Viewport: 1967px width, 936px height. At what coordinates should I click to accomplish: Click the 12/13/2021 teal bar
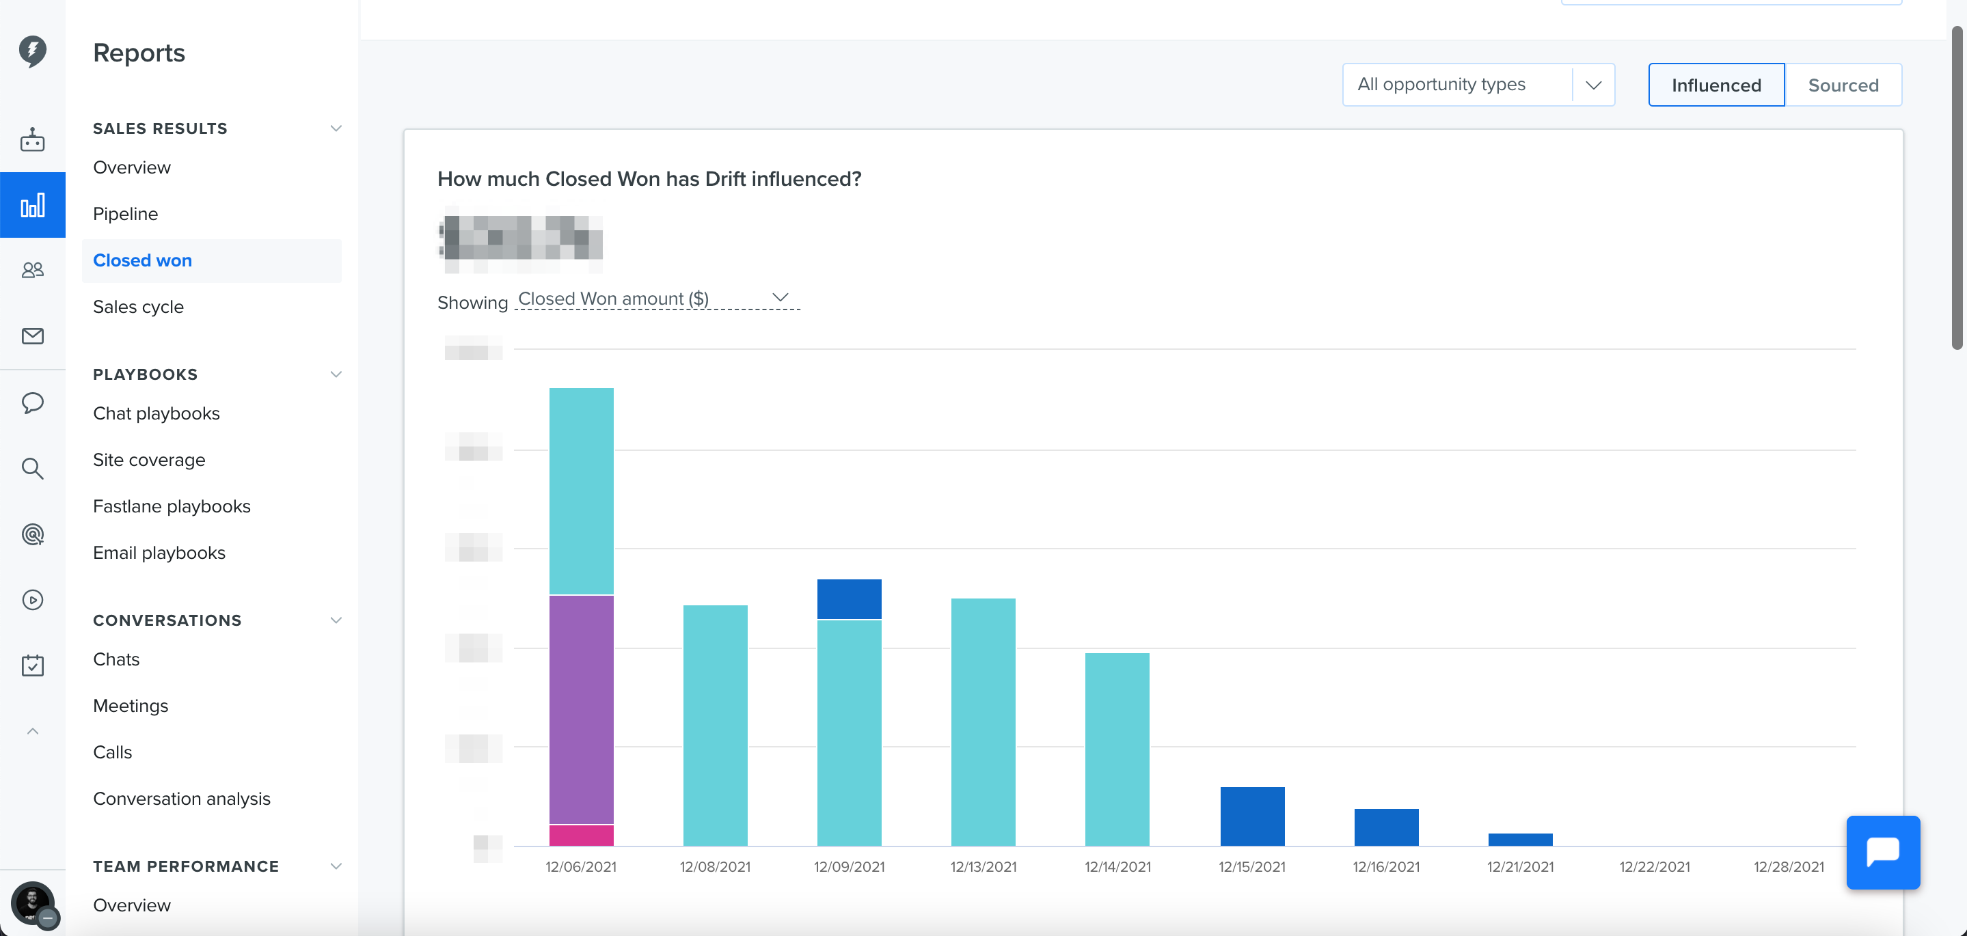(x=983, y=722)
